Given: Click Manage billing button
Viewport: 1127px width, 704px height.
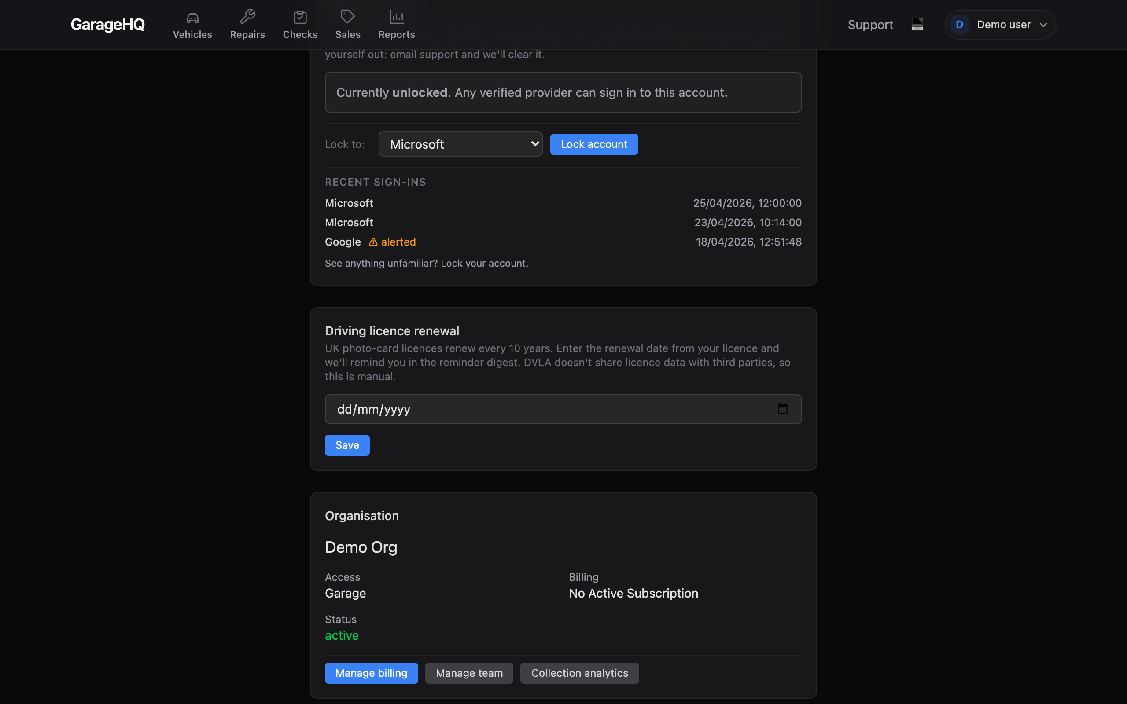Looking at the screenshot, I should pyautogui.click(x=371, y=673).
